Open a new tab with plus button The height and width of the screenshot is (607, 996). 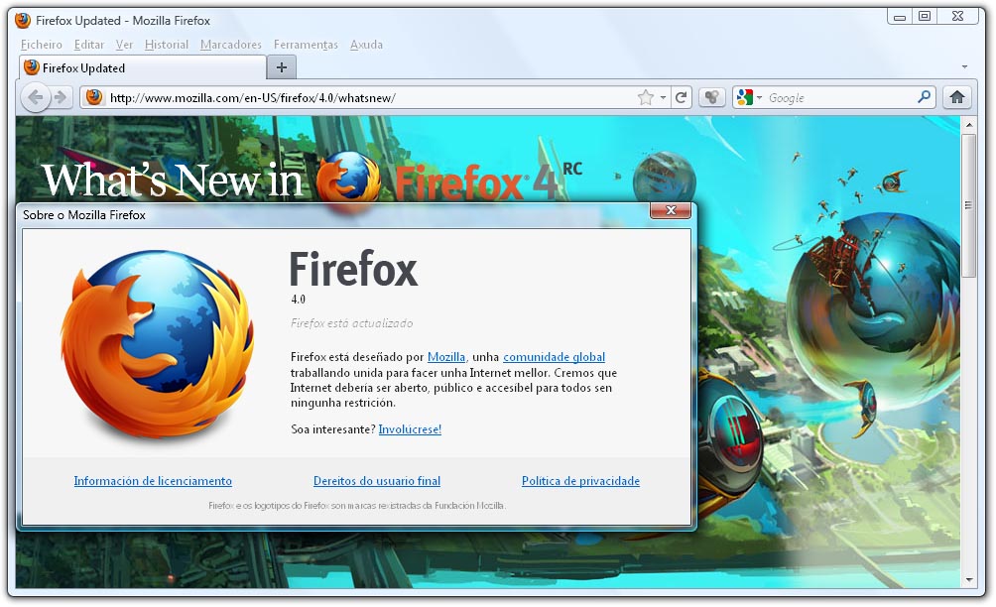click(282, 67)
